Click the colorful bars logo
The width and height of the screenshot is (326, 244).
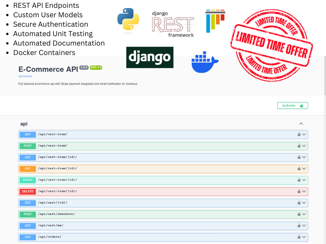point(215,21)
